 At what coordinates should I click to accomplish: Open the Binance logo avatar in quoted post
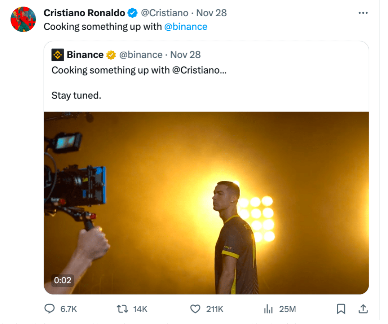(x=58, y=55)
